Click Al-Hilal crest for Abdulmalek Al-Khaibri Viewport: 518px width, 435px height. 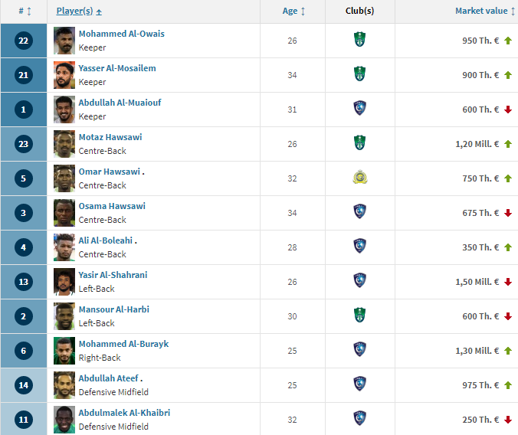pos(359,418)
